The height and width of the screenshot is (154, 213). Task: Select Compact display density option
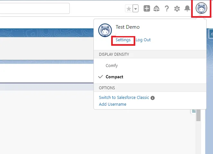coord(114,77)
